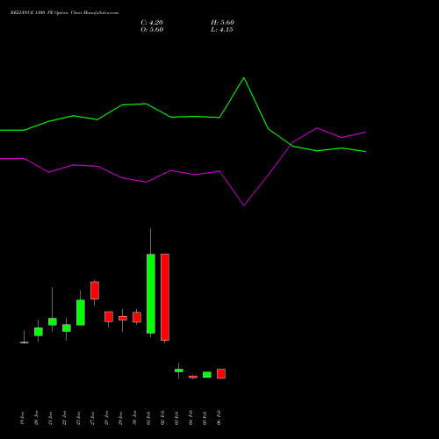Select the green candle above 22 Jan
This screenshot has height=439, width=439.
click(x=67, y=327)
